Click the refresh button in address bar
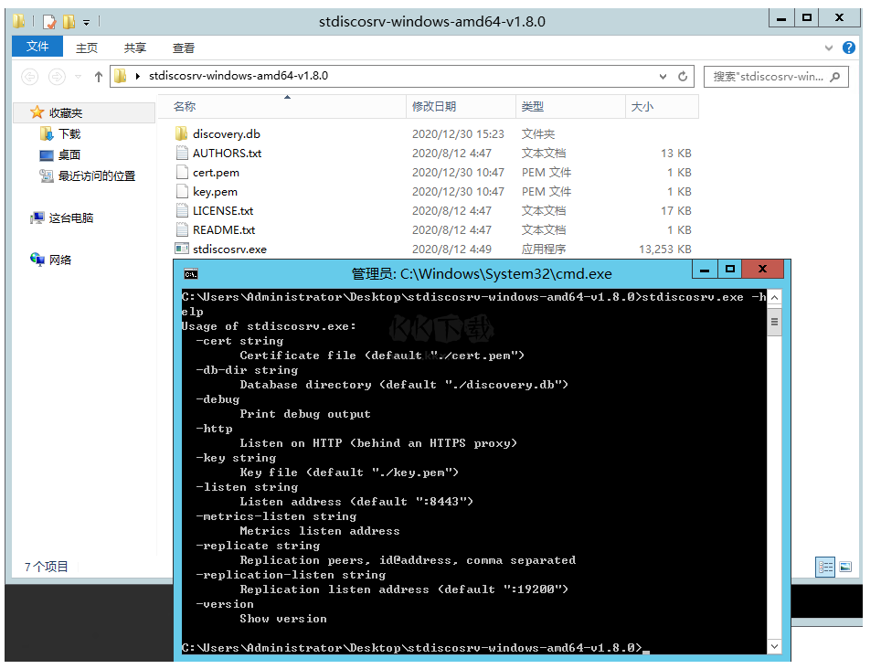The height and width of the screenshot is (669, 881). tap(683, 77)
